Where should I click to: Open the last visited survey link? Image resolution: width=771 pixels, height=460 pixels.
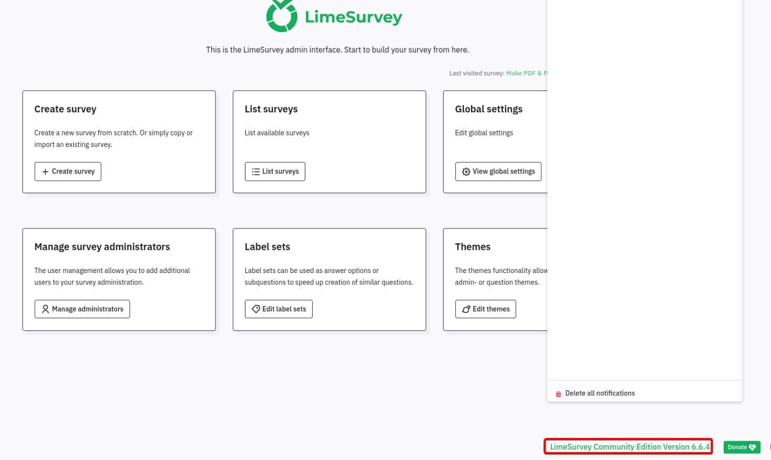[x=526, y=73]
